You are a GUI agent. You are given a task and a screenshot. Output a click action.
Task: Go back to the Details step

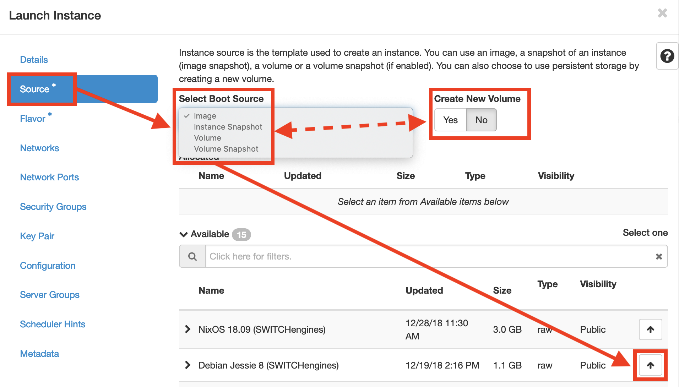pyautogui.click(x=34, y=60)
